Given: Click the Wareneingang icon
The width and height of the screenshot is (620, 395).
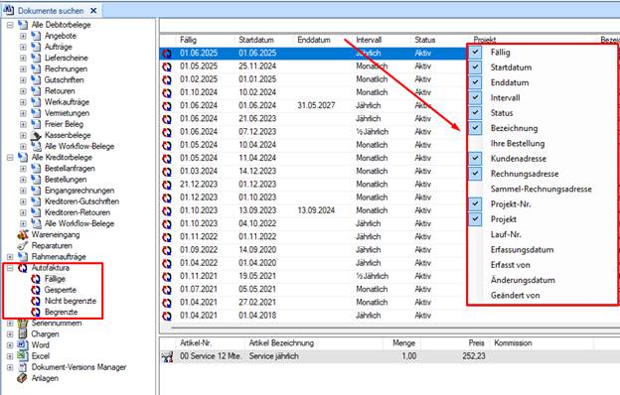Looking at the screenshot, I should (x=23, y=234).
